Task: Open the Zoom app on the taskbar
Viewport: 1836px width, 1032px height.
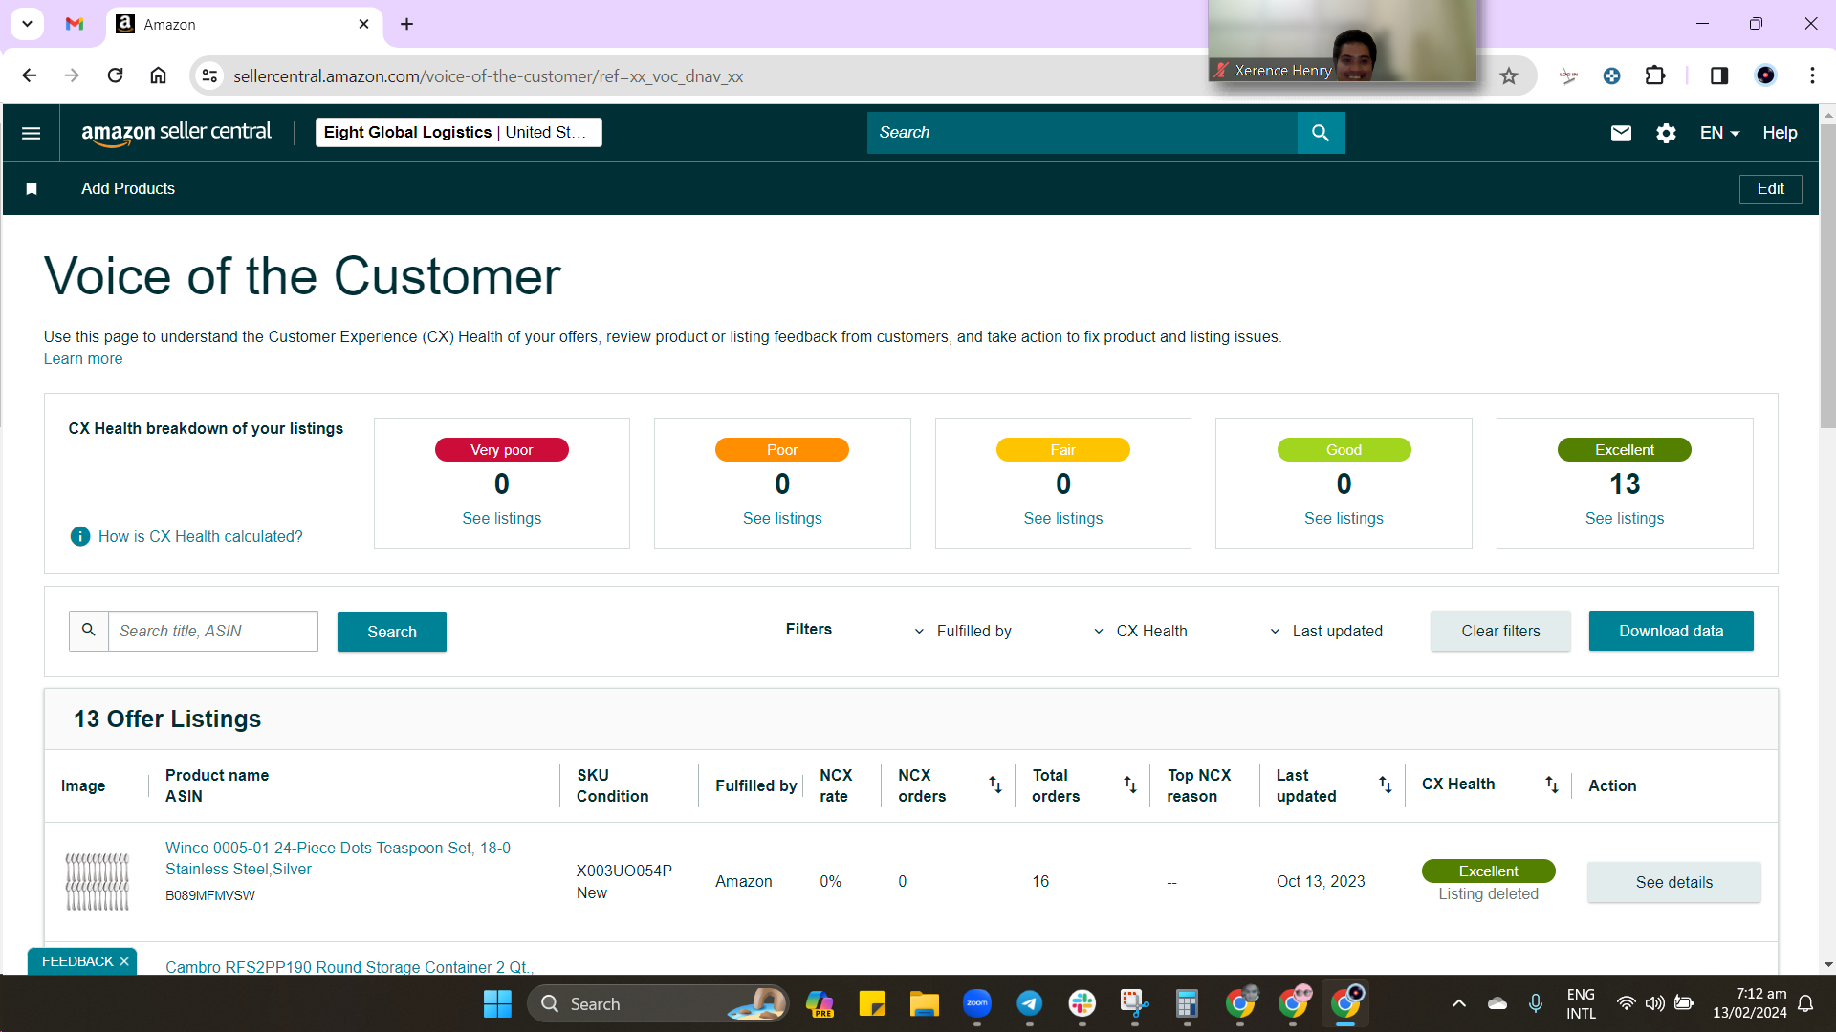Action: [x=976, y=1003]
